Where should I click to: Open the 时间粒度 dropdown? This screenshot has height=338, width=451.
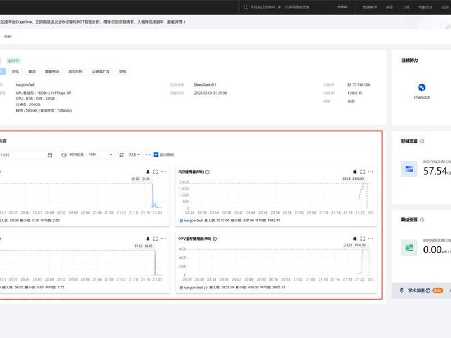tap(100, 154)
